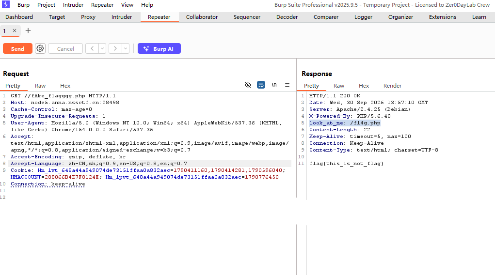Viewport: 495px width, 275px height.
Task: Click the HTTP/1.1 200 OK status line
Action: pyautogui.click(x=335, y=95)
